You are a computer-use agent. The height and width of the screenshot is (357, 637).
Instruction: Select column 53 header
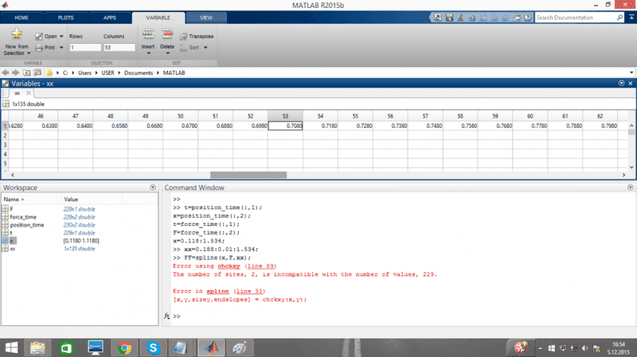click(285, 116)
